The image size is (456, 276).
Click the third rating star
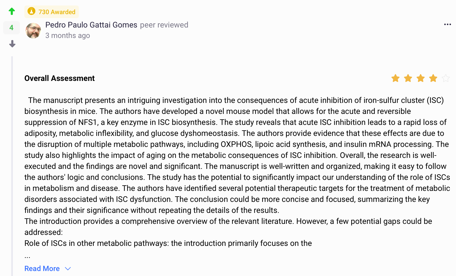420,78
